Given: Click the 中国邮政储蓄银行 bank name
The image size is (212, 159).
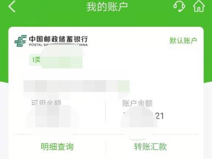Looking at the screenshot, I should tap(59, 39).
